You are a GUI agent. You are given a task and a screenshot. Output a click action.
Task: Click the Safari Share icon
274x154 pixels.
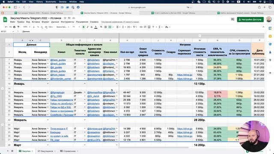(259, 7)
